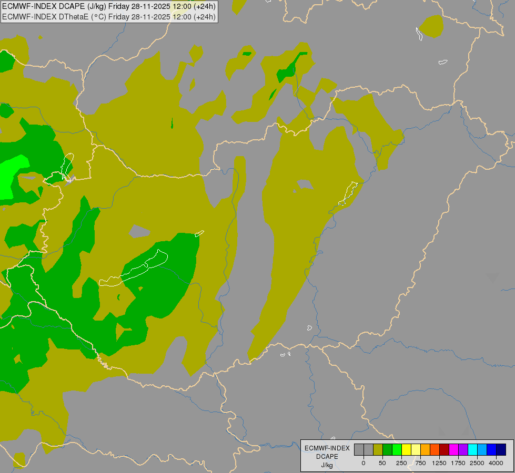Screen dimensions: 515x473
Task: Click the large elongated white lake outline mid-map
Action: point(133,269)
